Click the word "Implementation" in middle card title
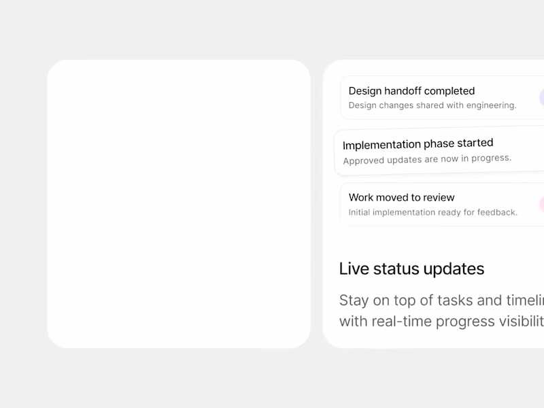Screen dimensions: 544x408 381,145
